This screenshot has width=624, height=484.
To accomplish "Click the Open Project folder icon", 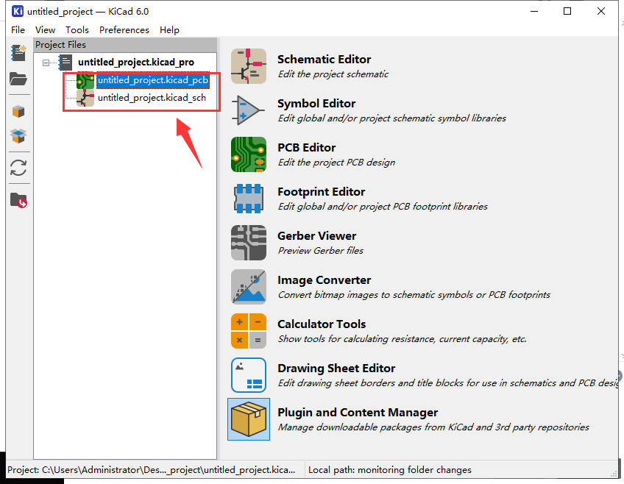I will tap(18, 79).
